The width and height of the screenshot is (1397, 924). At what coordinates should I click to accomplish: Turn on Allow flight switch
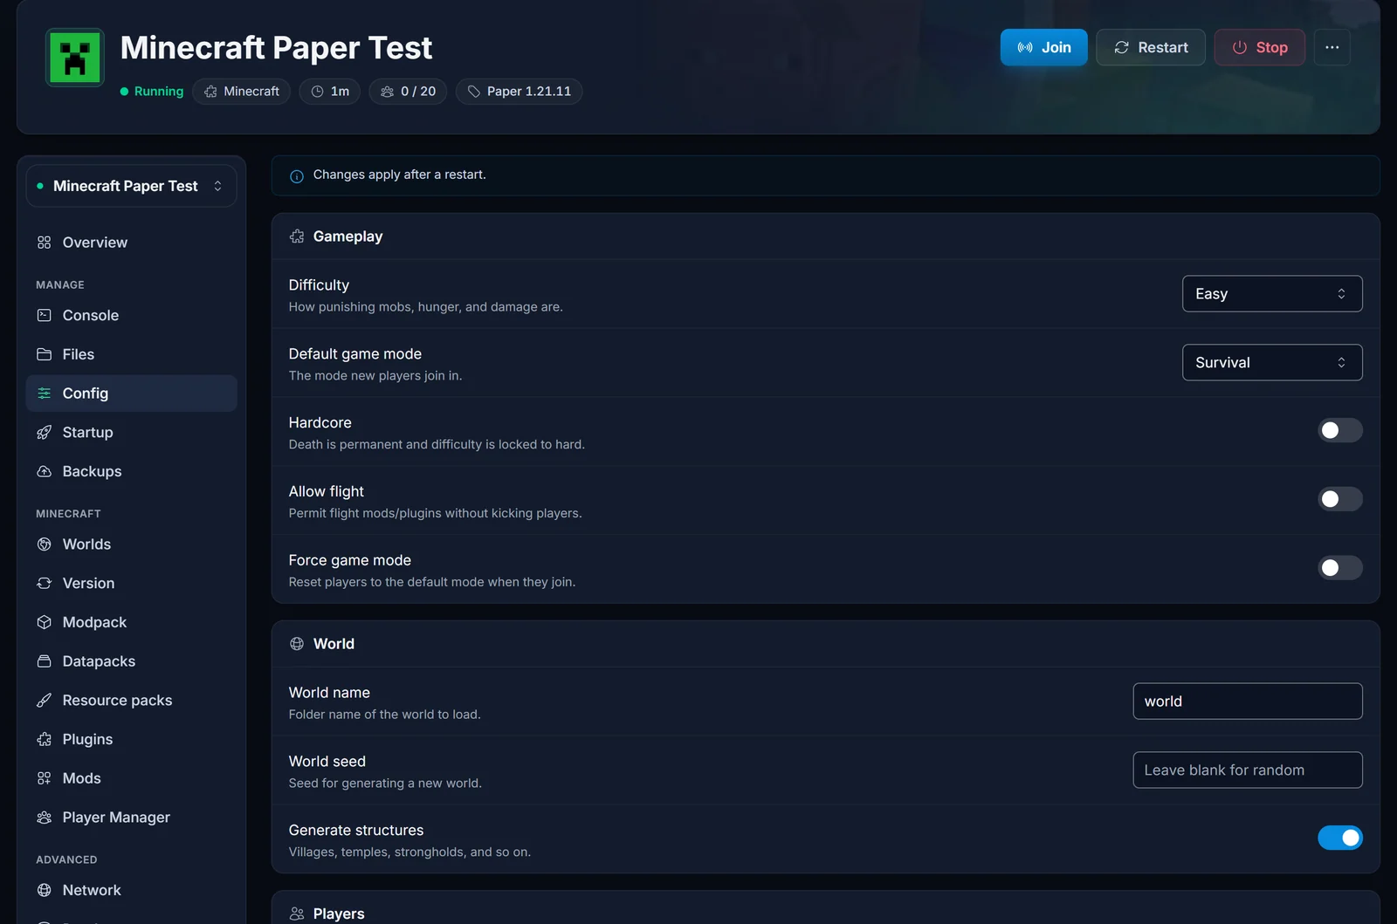click(x=1339, y=499)
